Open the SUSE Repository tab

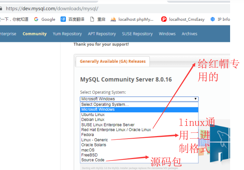[x=137, y=34]
